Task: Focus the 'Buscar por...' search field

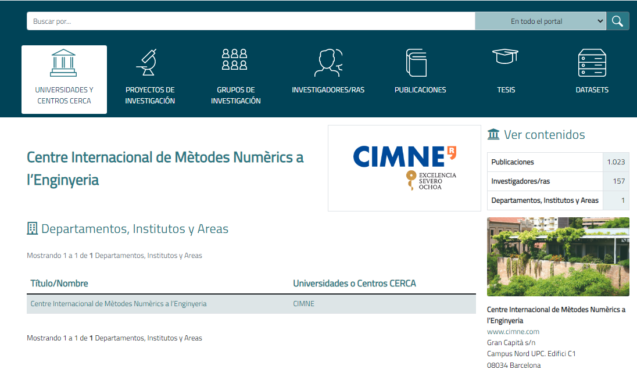Action: pyautogui.click(x=250, y=21)
